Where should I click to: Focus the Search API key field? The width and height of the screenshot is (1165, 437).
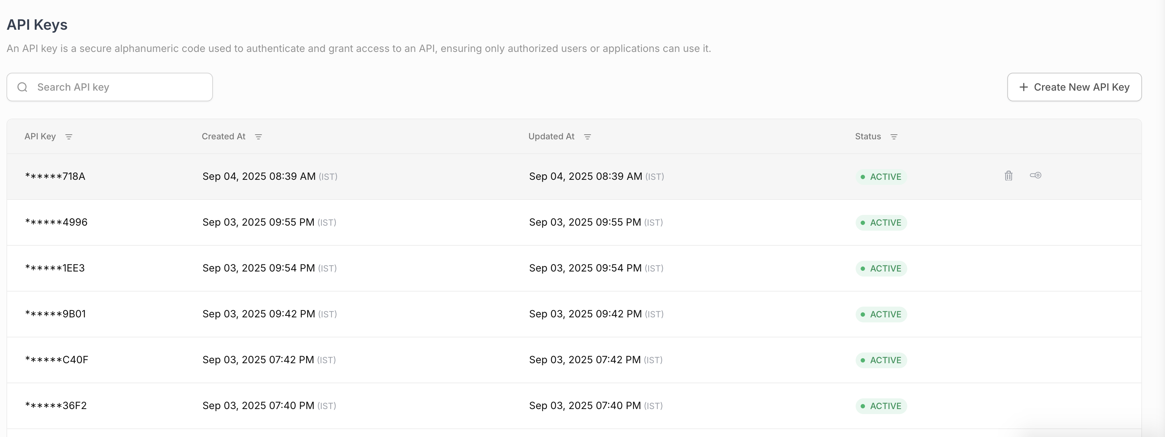(x=118, y=87)
